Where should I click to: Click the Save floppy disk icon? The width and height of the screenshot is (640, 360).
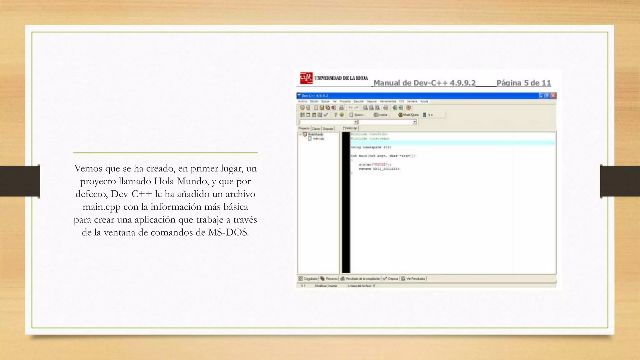pyautogui.click(x=322, y=107)
